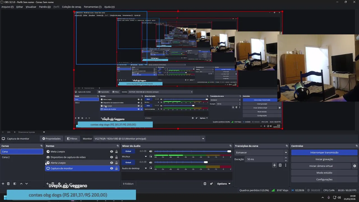Open preview scaling Dimensionar à janela dropdown
This screenshot has width=359, height=202.
(x=31, y=132)
